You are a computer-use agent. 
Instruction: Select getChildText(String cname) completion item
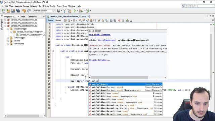[x=125, y=99]
